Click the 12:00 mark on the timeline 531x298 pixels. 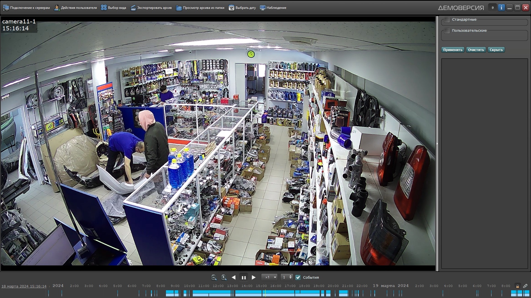pyautogui.click(x=218, y=286)
